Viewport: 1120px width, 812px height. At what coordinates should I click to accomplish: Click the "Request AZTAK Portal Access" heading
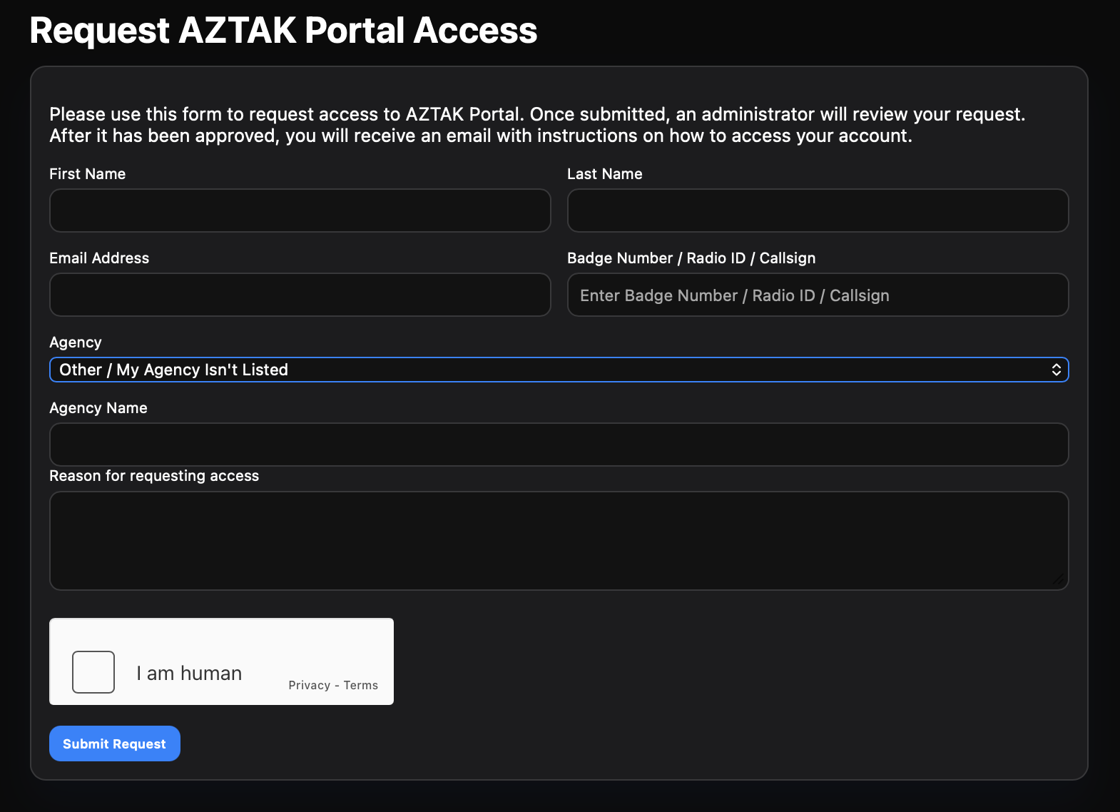(283, 31)
